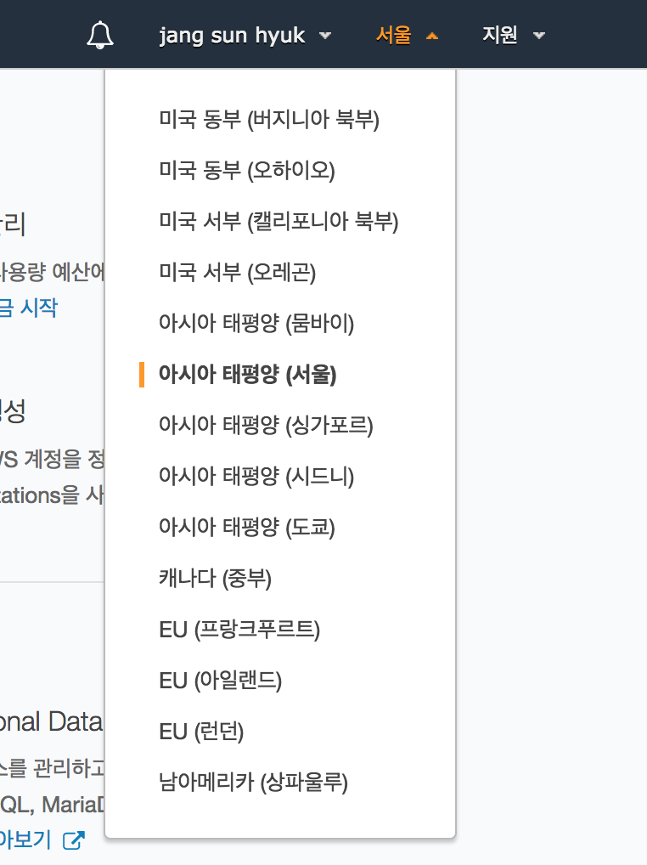Click the active 아시아 태평양 (서울) region

(247, 375)
